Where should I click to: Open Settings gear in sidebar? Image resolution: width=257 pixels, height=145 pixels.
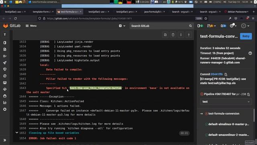click(x=5, y=109)
